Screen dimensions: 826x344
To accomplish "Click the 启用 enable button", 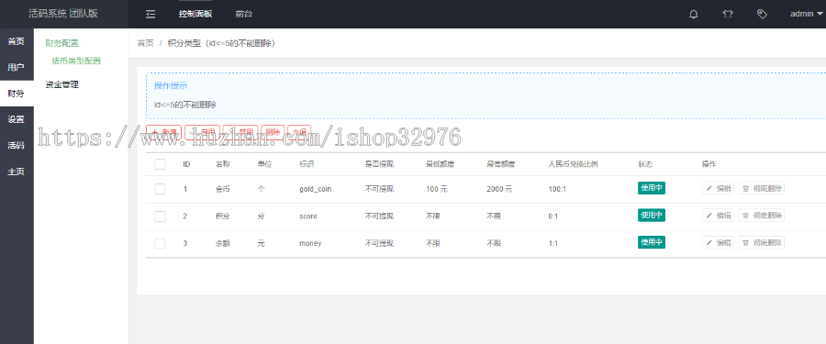I will [202, 132].
